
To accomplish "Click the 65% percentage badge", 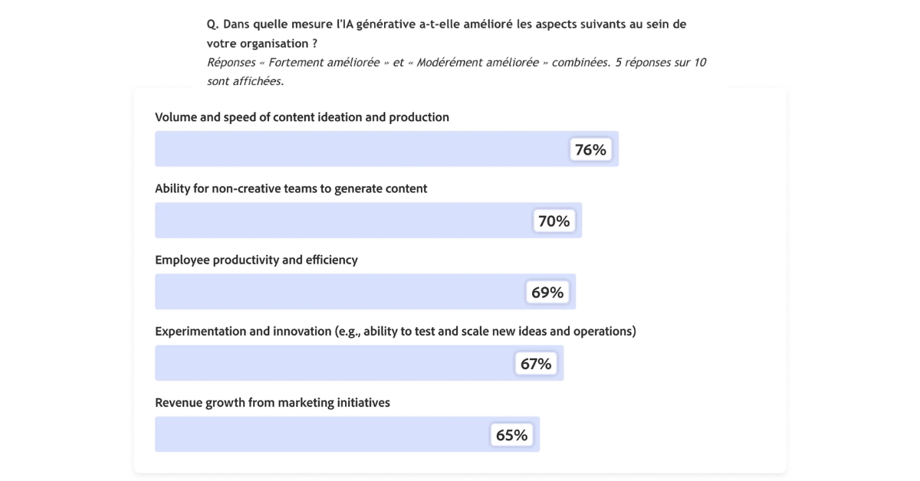I will coord(511,434).
